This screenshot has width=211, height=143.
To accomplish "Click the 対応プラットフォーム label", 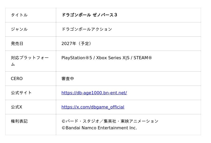I will [x=30, y=61].
